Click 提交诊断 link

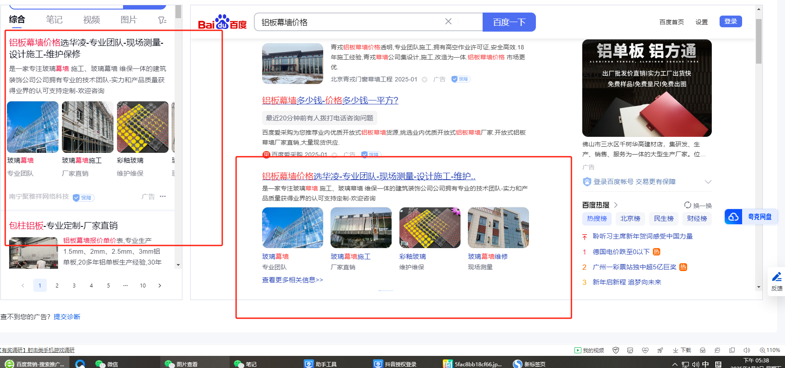(67, 317)
